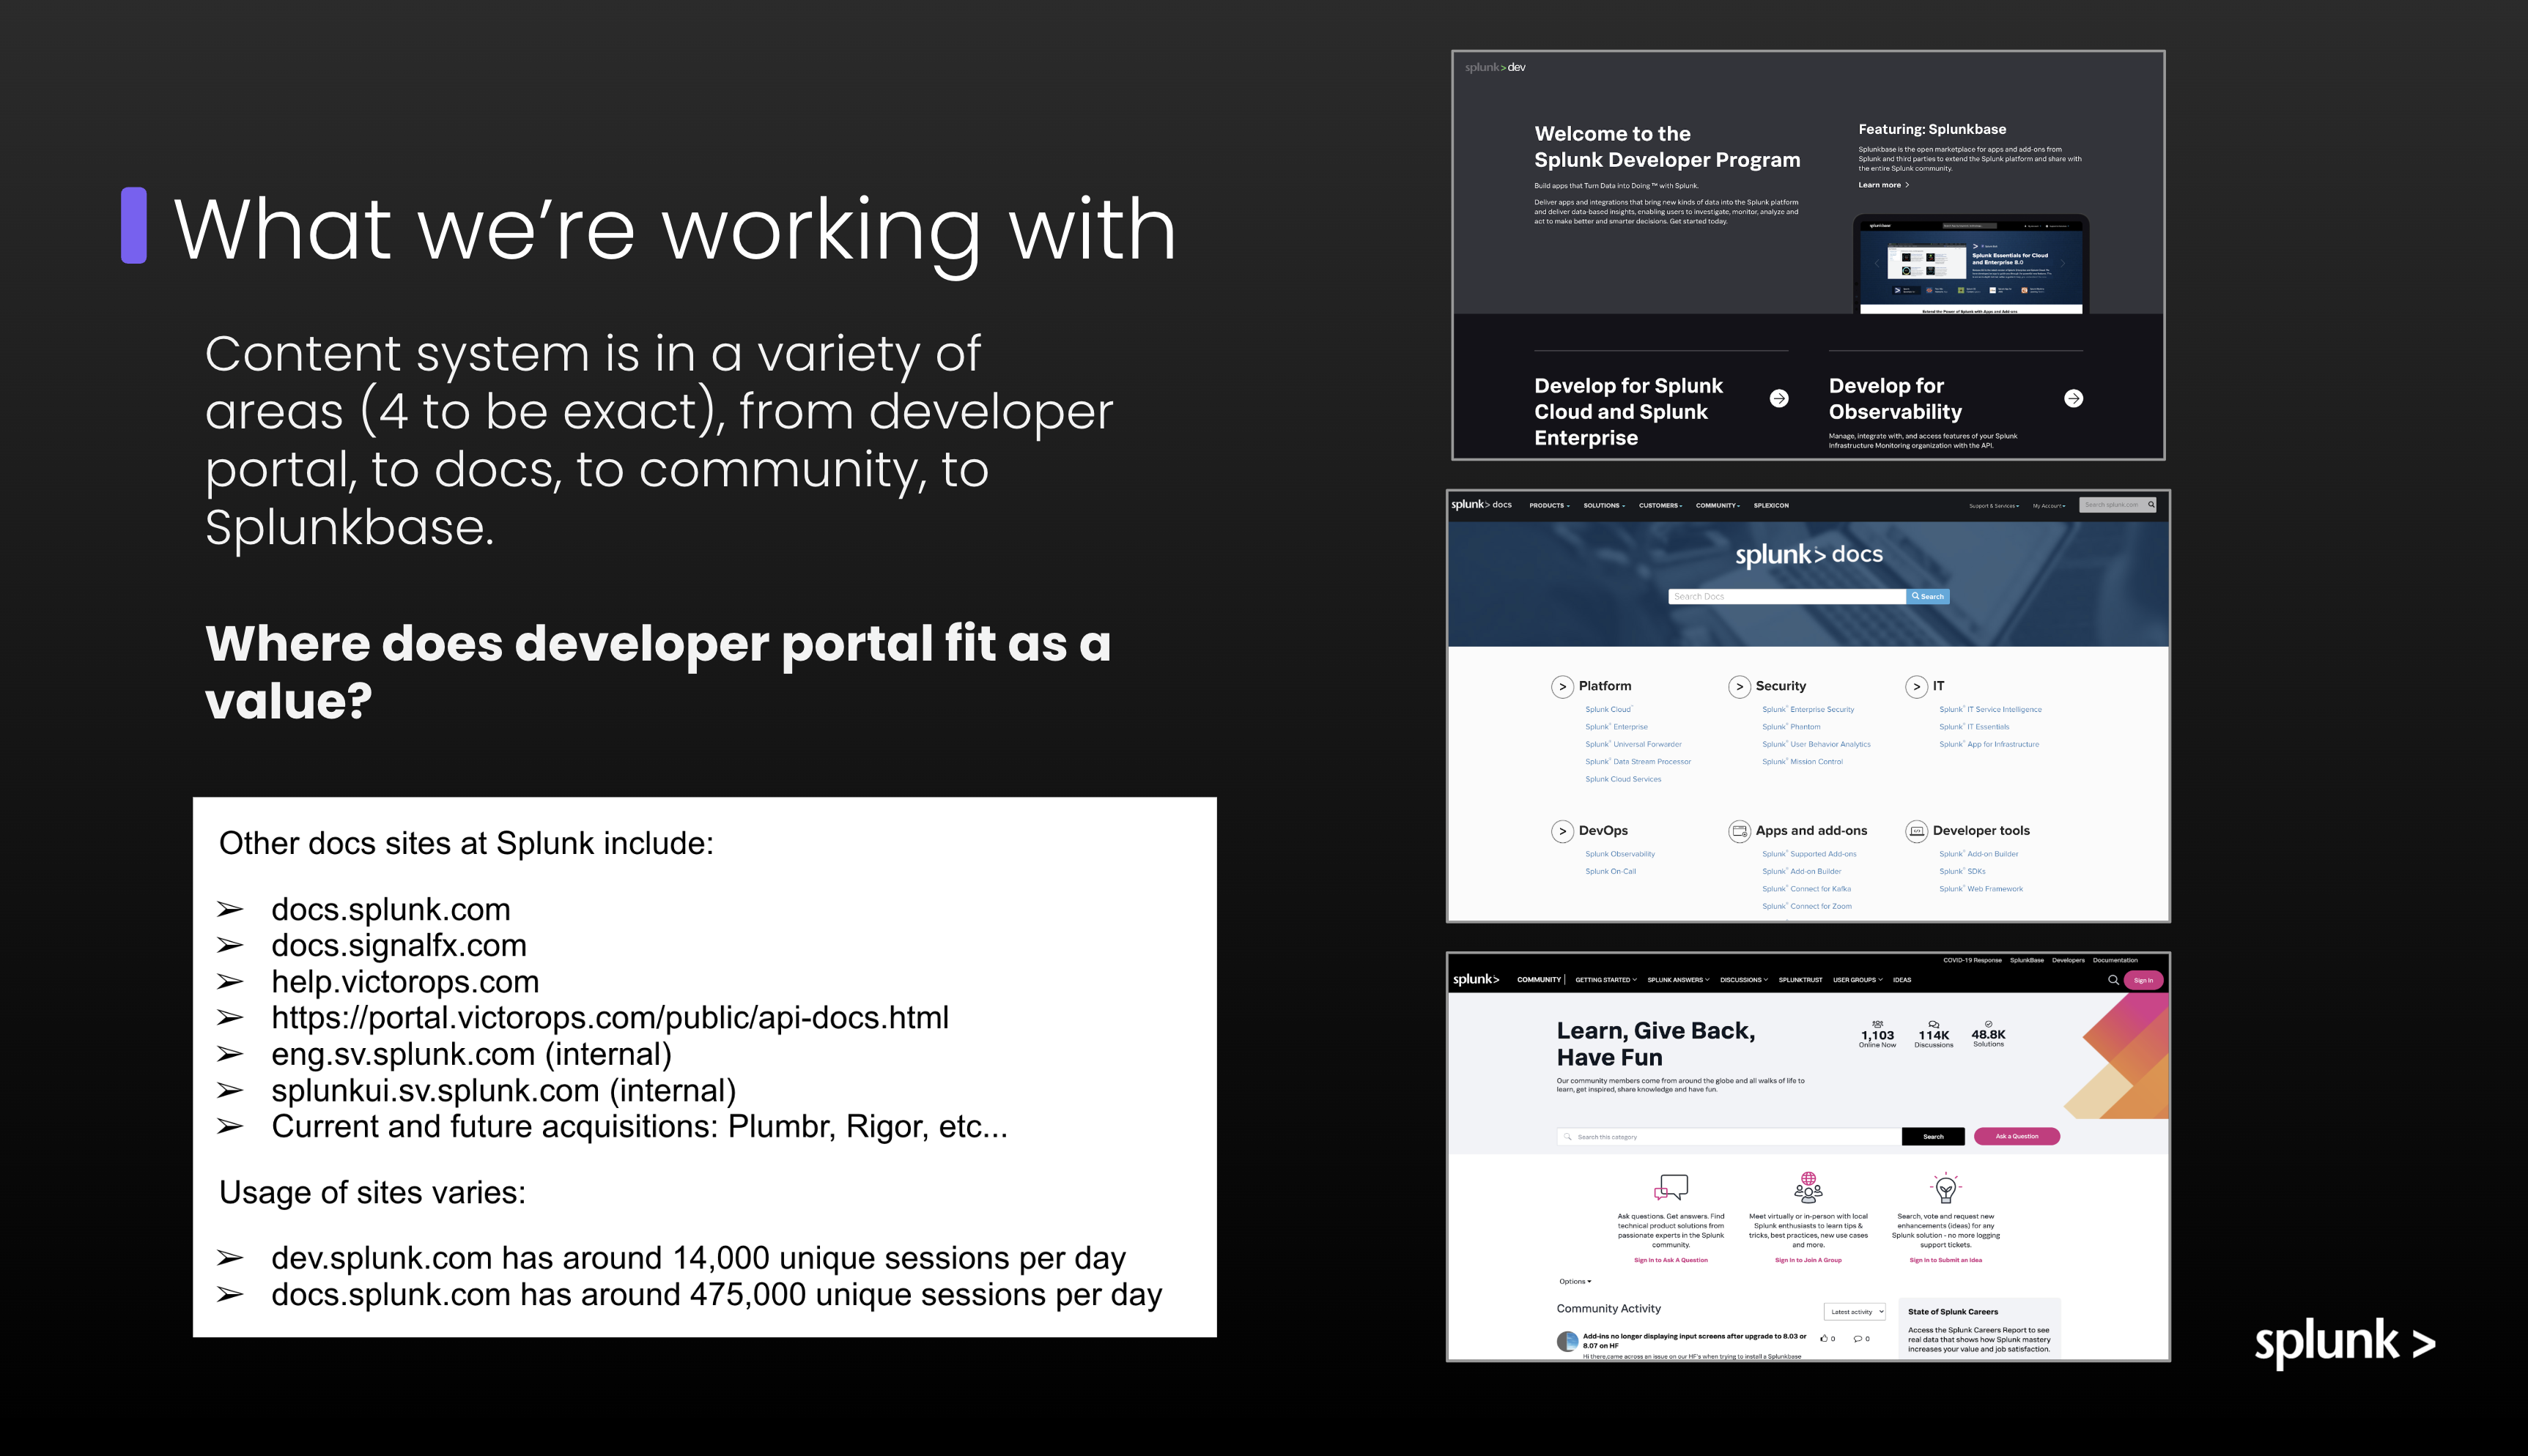2528x1456 pixels.
Task: Open Sign In to Submit an Idea link
Action: coord(1945,1260)
